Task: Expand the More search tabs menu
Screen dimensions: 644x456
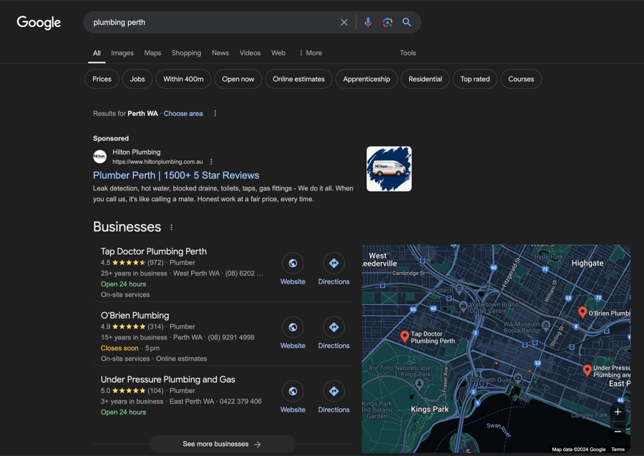Action: (311, 53)
